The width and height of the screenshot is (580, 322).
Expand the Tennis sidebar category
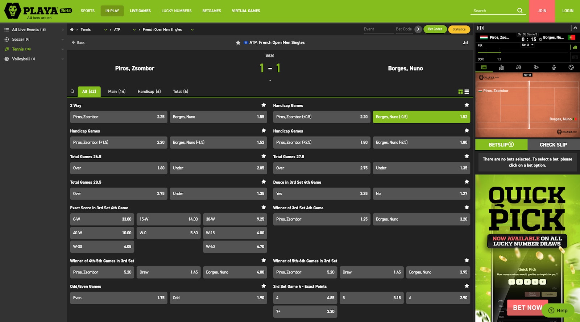coord(63,49)
